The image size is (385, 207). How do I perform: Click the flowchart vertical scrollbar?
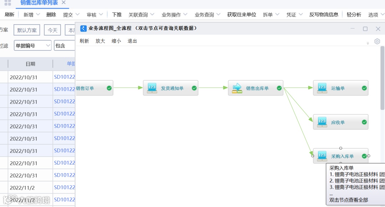coord(382,78)
